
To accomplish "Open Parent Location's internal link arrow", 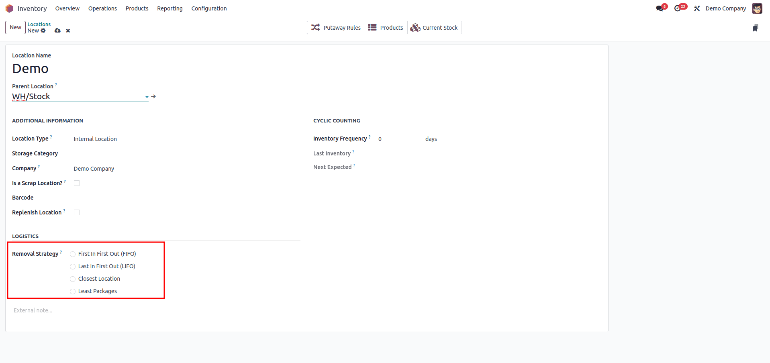I will pos(153,96).
